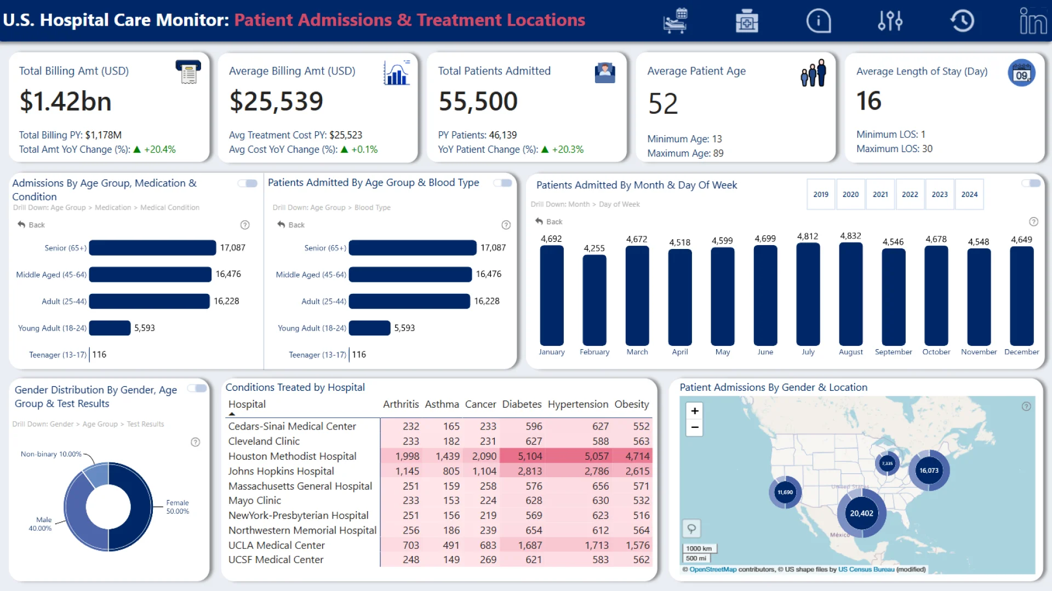
Task: Open the OpenStreetMap contributors link
Action: 713,570
